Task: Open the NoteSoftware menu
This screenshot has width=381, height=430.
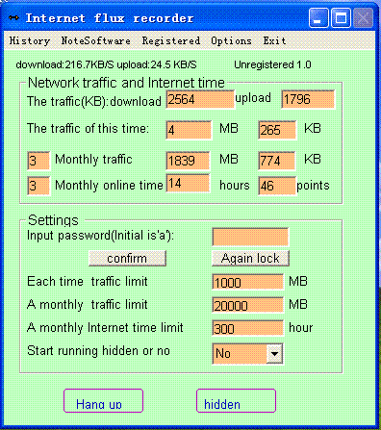Action: tap(96, 40)
